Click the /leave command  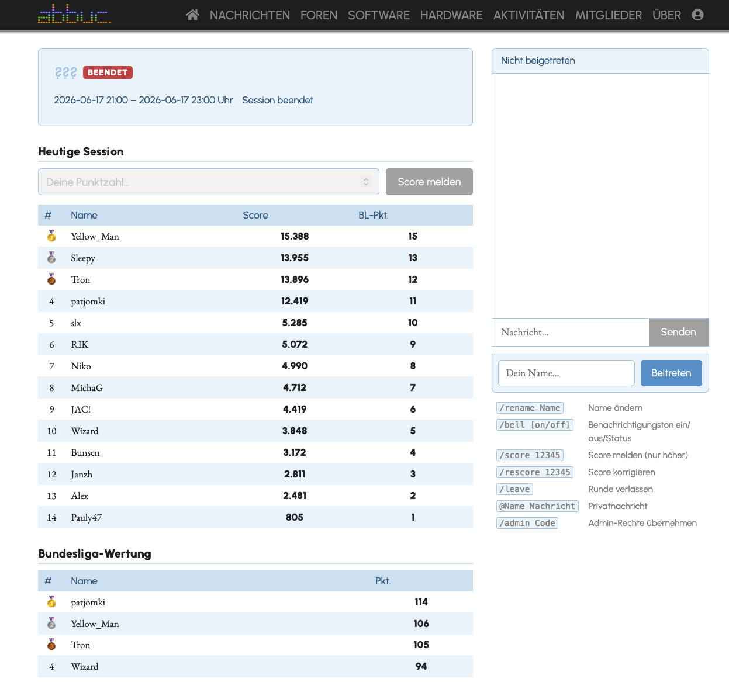(x=514, y=489)
